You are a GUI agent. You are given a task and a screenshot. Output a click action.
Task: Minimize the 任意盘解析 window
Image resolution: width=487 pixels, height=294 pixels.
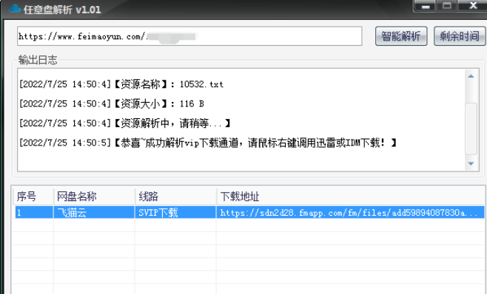coord(425,6)
